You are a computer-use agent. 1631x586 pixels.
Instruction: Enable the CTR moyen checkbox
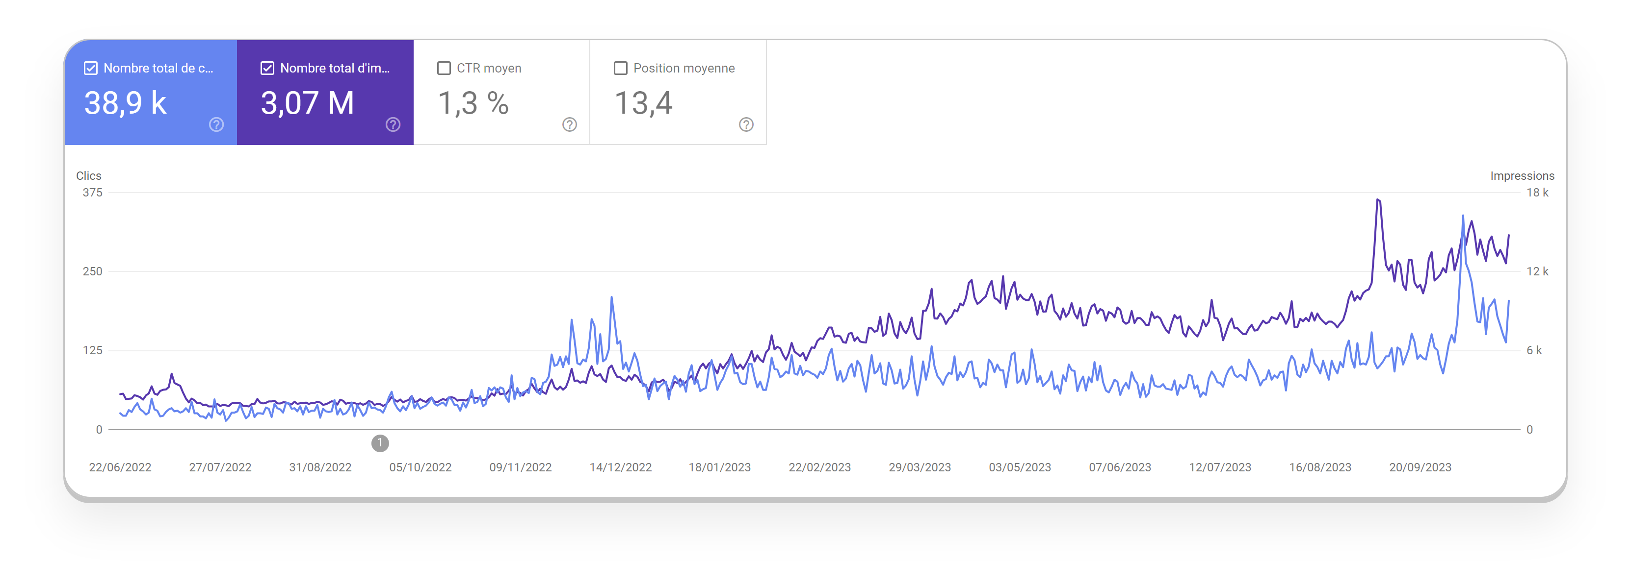coord(445,68)
